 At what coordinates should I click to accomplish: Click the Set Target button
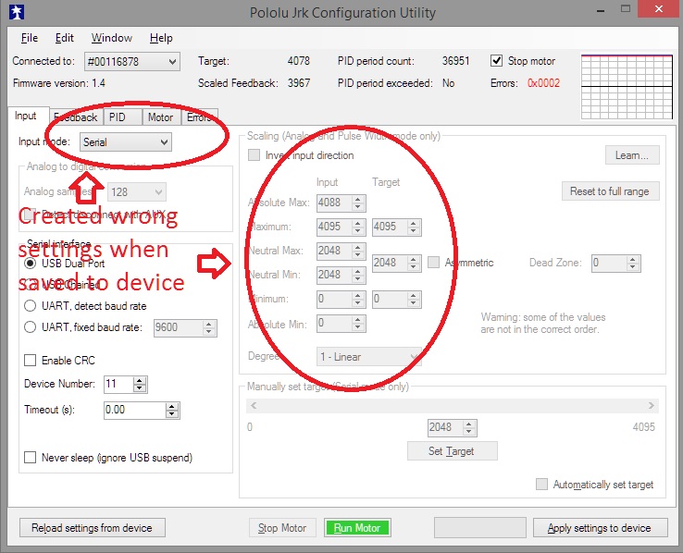coord(453,451)
